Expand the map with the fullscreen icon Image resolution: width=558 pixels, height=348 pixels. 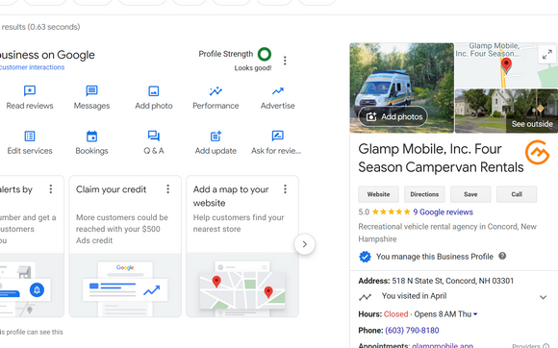[547, 55]
